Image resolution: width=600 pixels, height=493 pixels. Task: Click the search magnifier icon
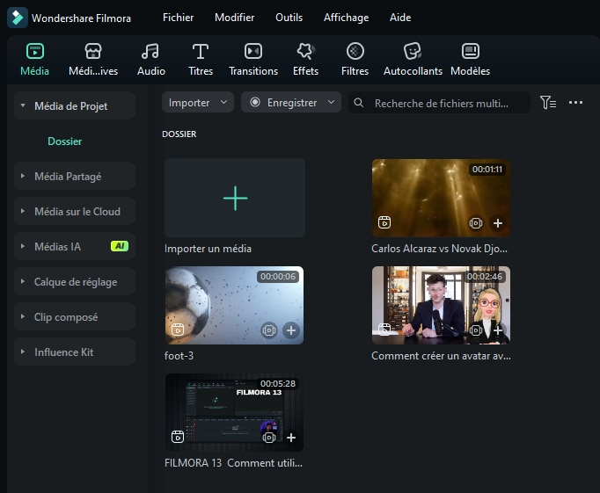(359, 103)
